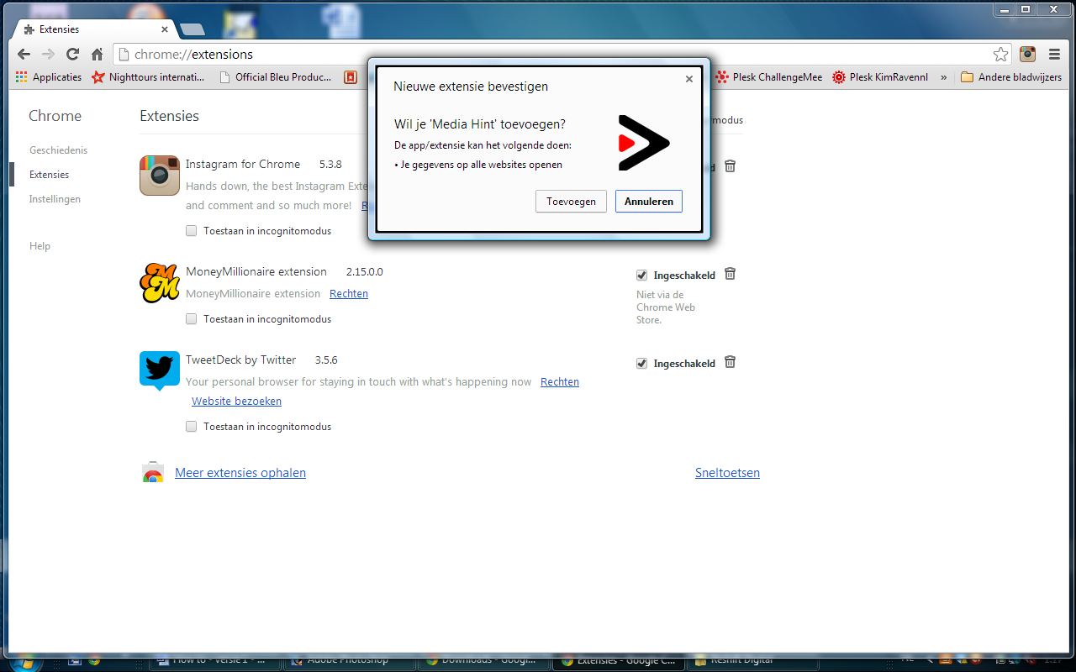Viewport: 1076px width, 672px height.
Task: Click the Wil je 'Media Hint' toevoegen? question
Action: coord(479,125)
